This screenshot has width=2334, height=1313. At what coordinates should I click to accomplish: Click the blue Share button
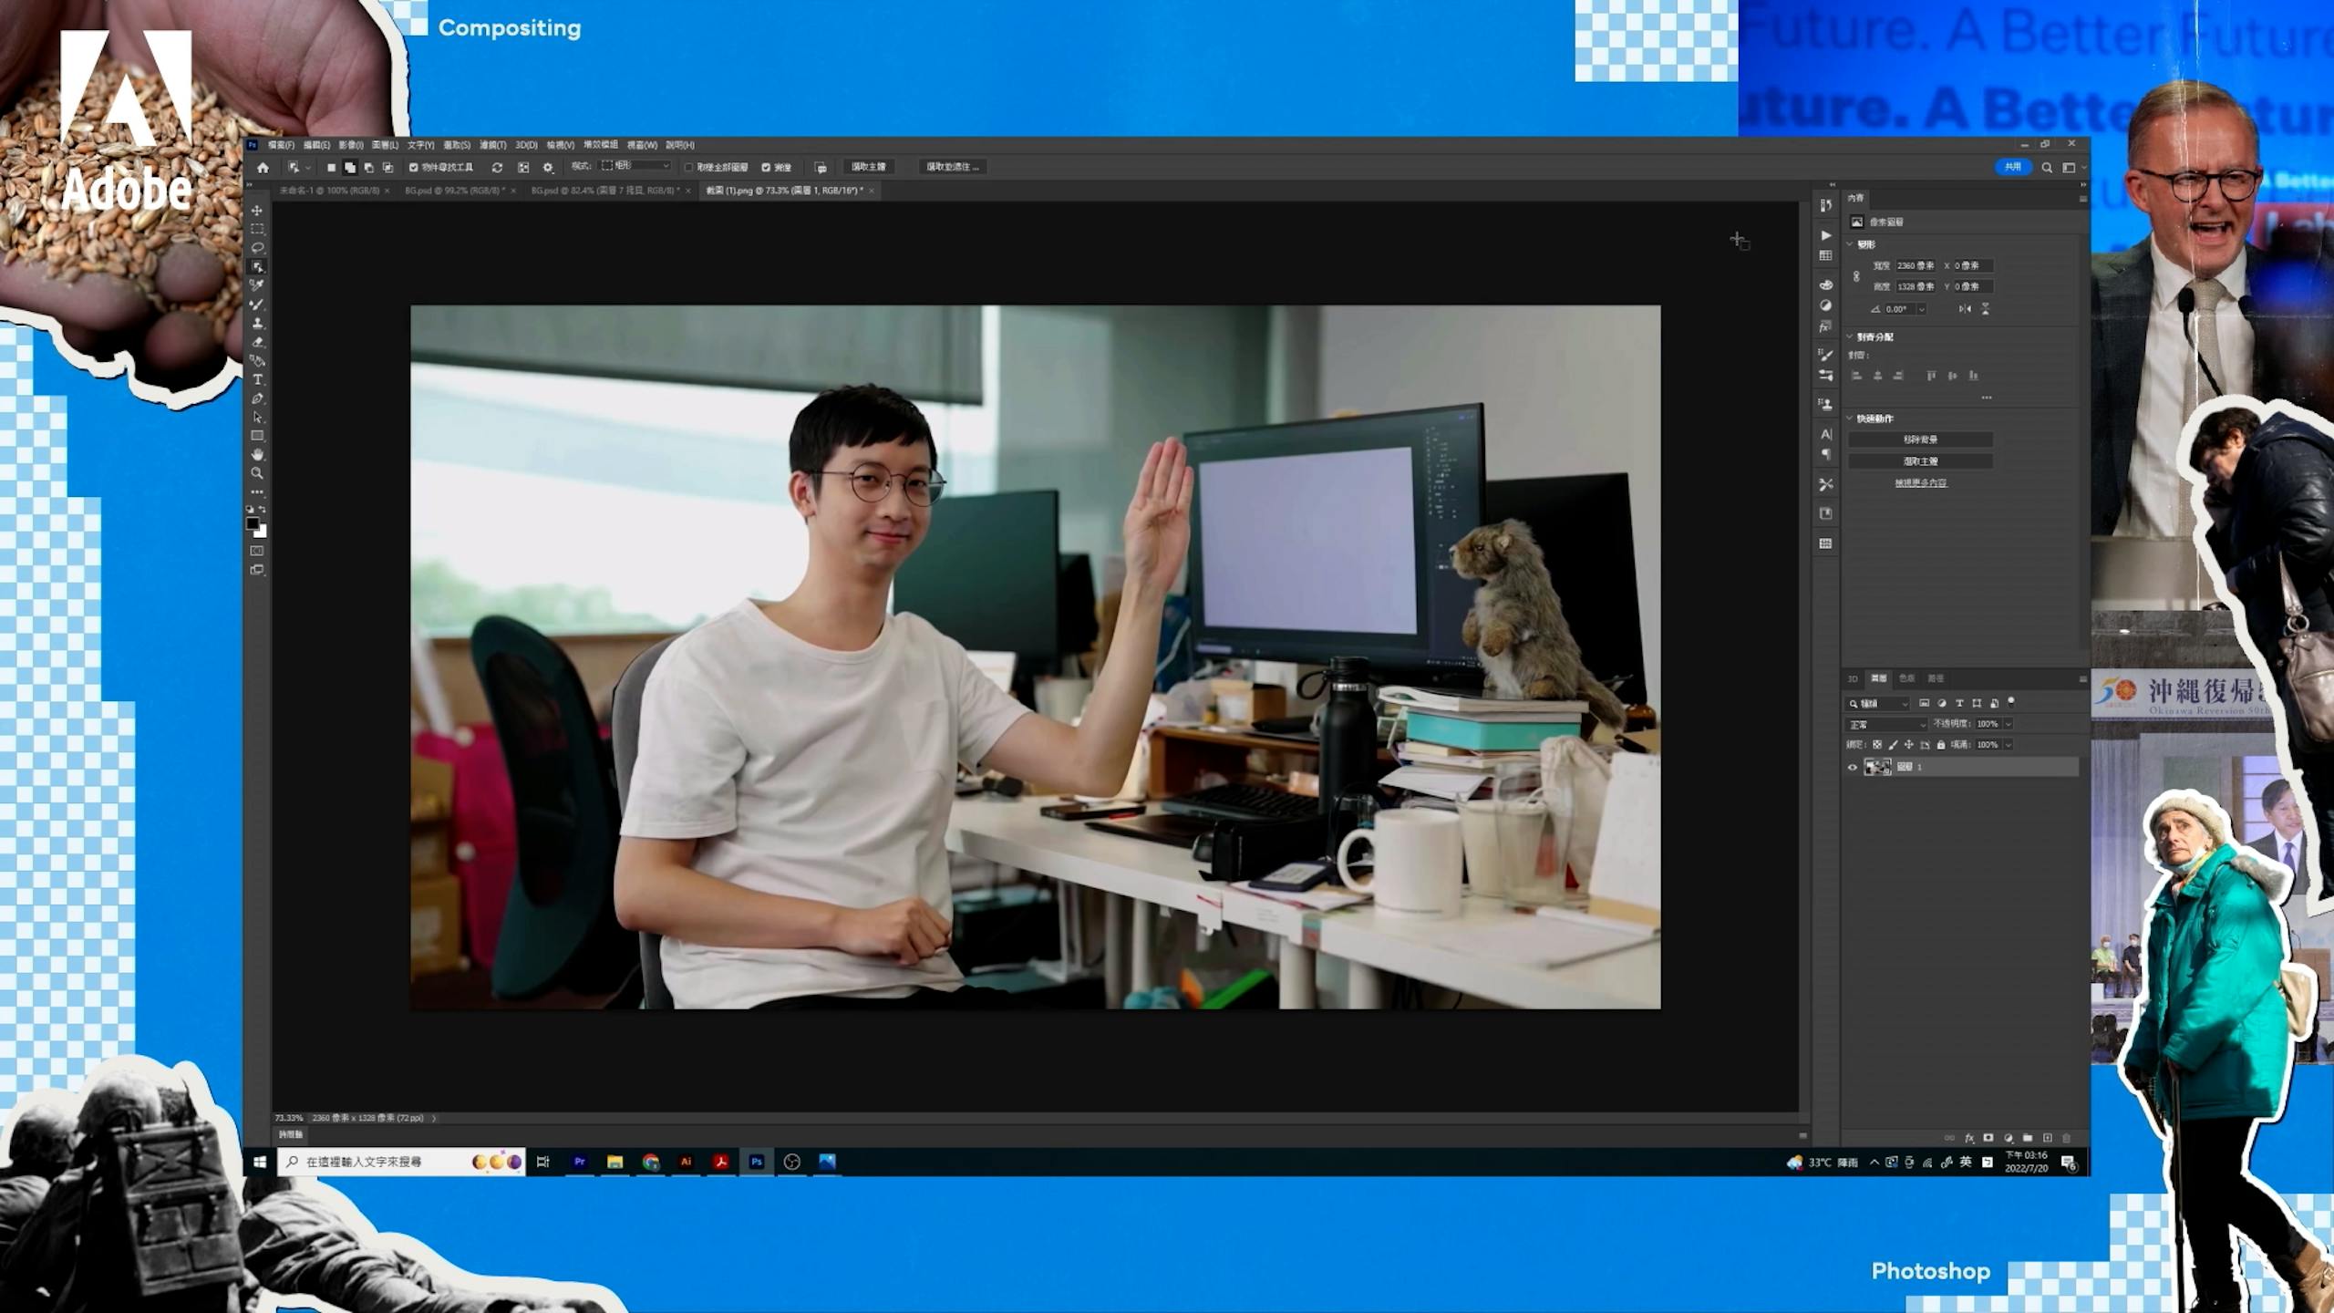point(2013,167)
